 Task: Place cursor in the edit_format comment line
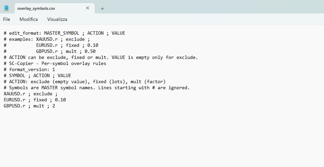(64, 33)
